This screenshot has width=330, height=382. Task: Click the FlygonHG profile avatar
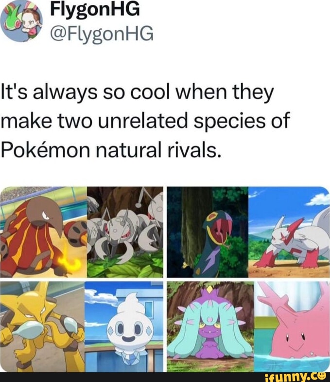pyautogui.click(x=21, y=21)
